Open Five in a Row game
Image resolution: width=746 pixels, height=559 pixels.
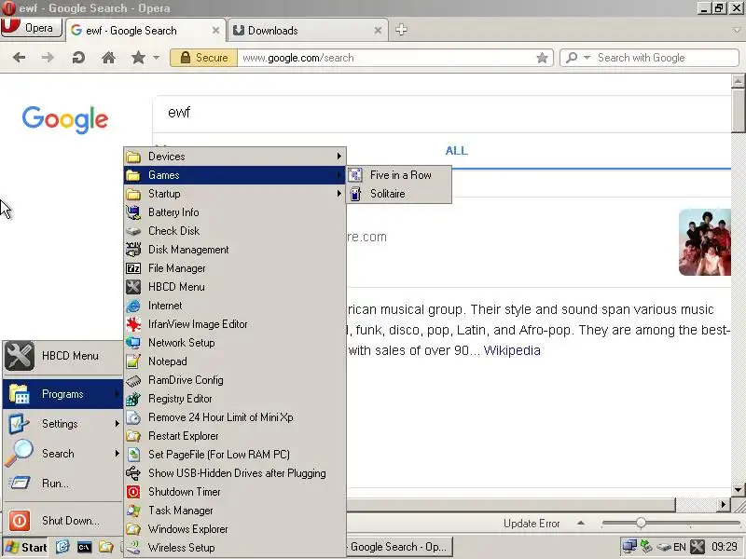coord(399,175)
